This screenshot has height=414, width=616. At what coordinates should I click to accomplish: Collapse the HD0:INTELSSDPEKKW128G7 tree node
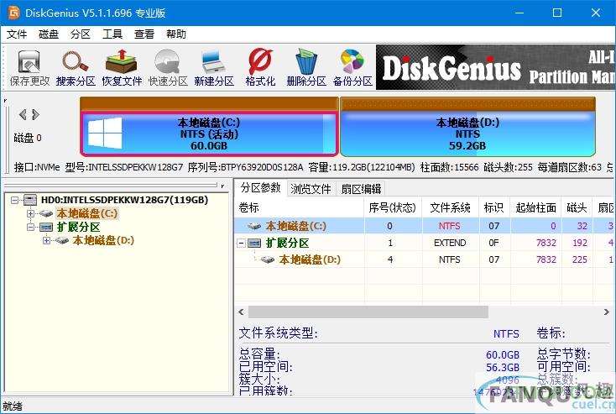14,200
